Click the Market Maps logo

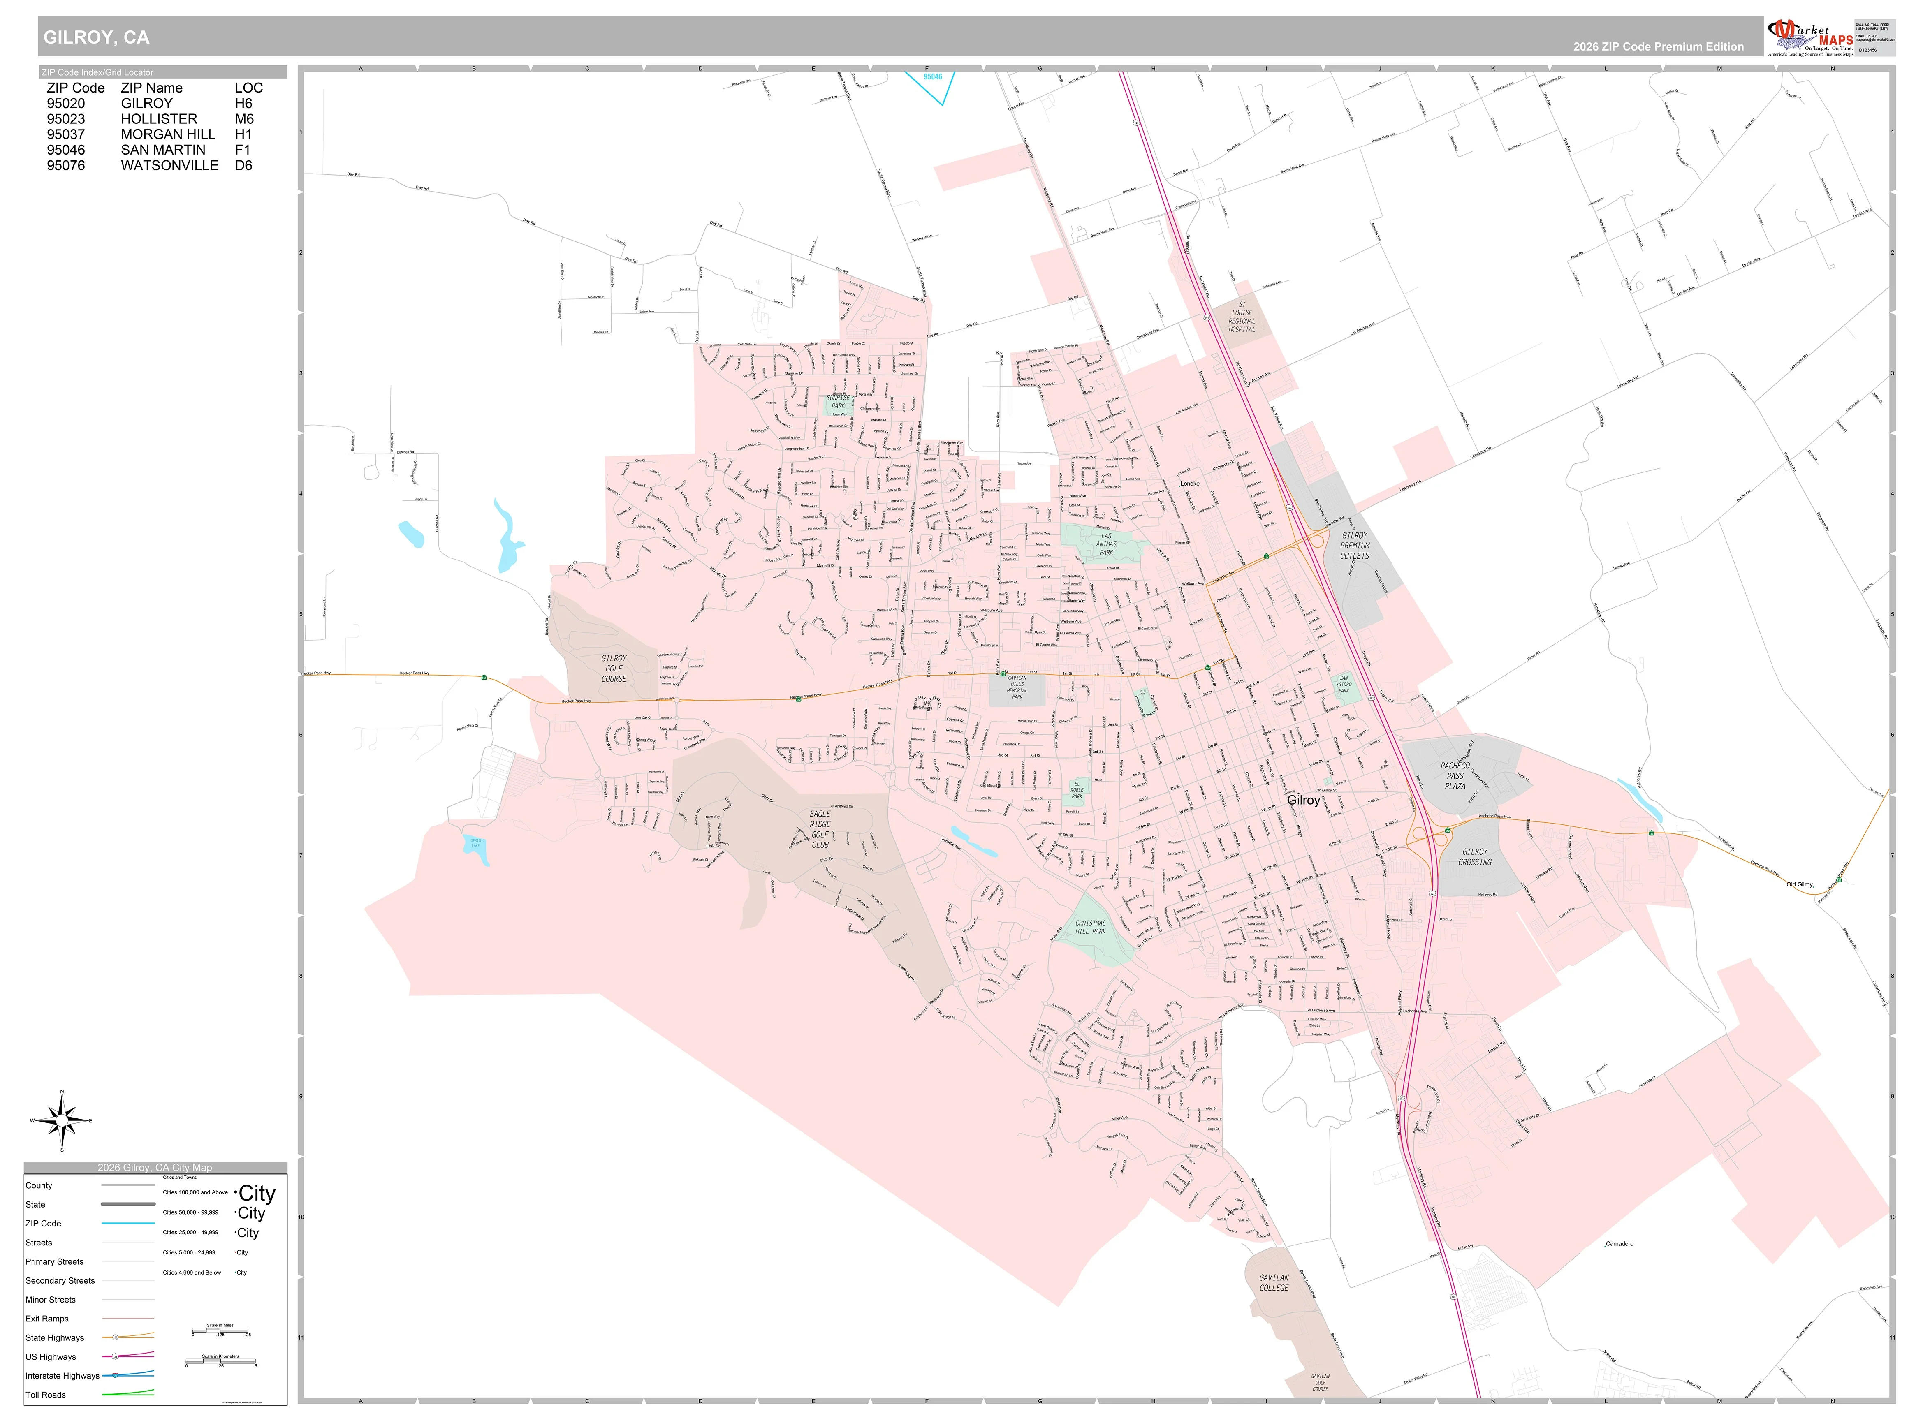(x=1810, y=38)
